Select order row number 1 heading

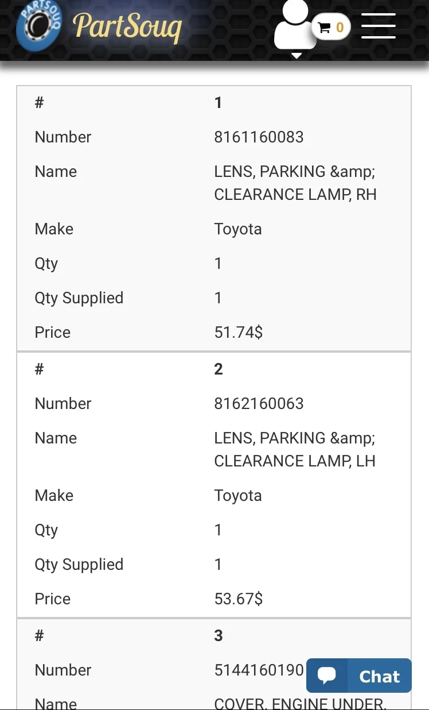(218, 103)
